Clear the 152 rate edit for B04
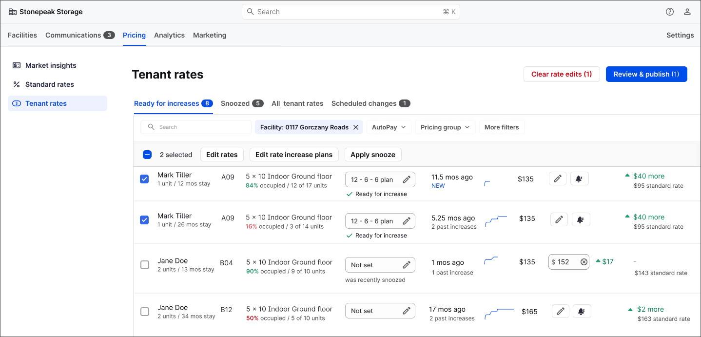The image size is (701, 337). coord(584,262)
